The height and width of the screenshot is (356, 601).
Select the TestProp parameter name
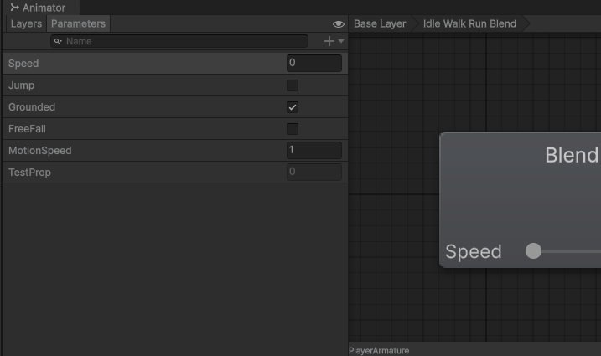(29, 173)
